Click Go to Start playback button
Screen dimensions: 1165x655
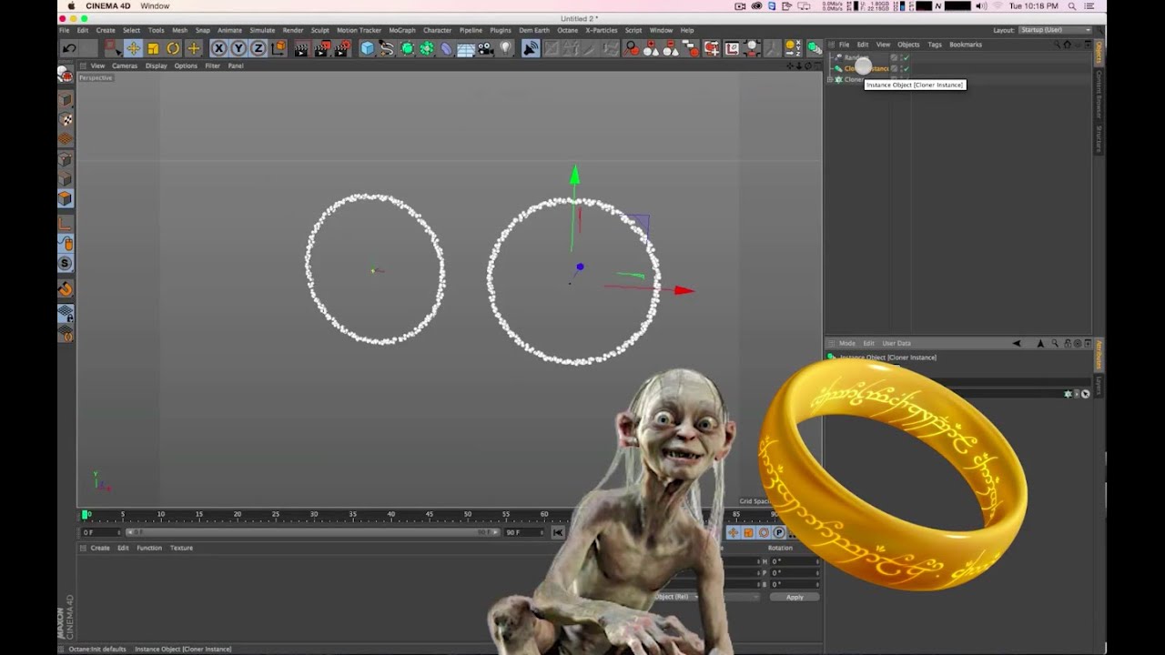pyautogui.click(x=558, y=532)
